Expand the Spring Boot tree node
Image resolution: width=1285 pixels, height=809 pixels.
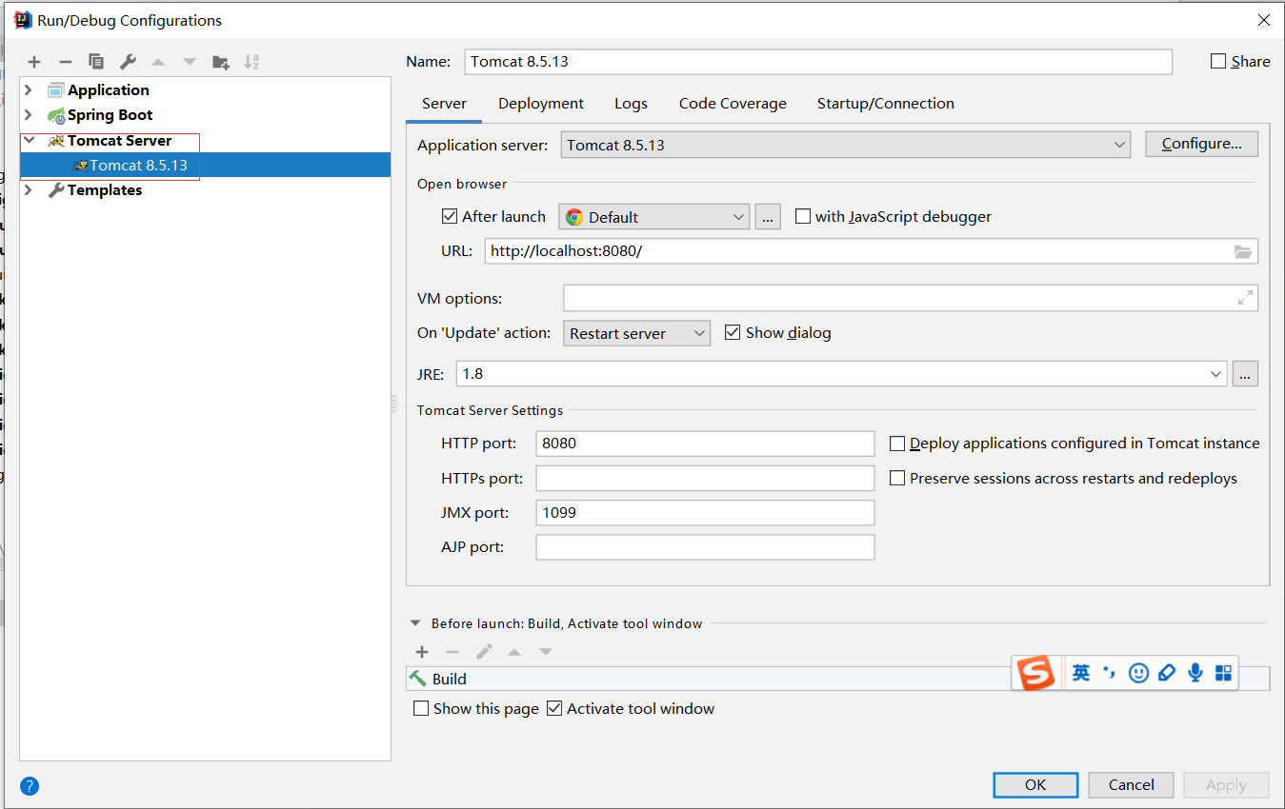click(x=29, y=114)
